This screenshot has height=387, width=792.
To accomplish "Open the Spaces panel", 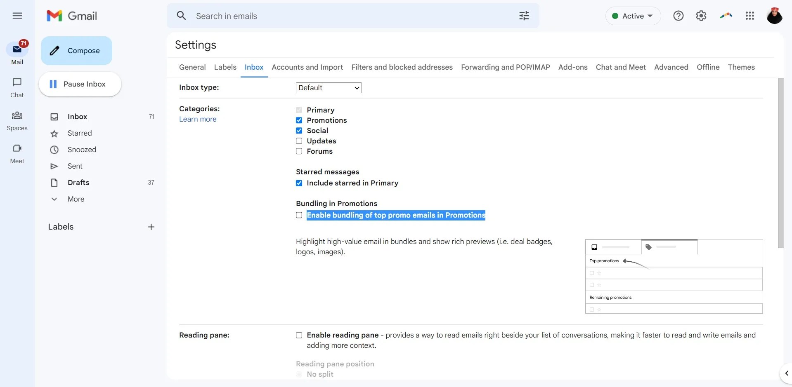I will pos(17,120).
